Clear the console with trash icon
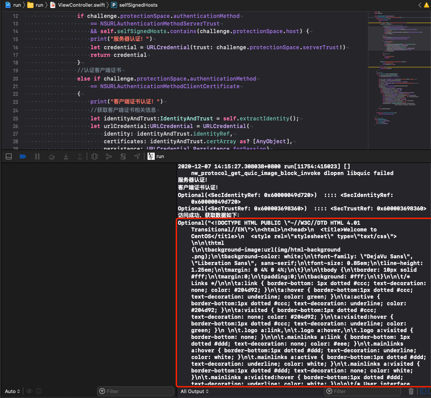The height and width of the screenshot is (398, 431). pyautogui.click(x=411, y=391)
